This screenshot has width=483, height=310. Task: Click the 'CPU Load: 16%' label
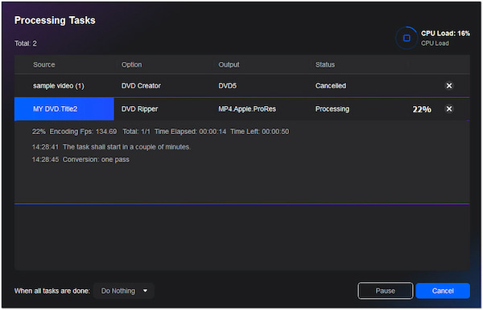[445, 33]
